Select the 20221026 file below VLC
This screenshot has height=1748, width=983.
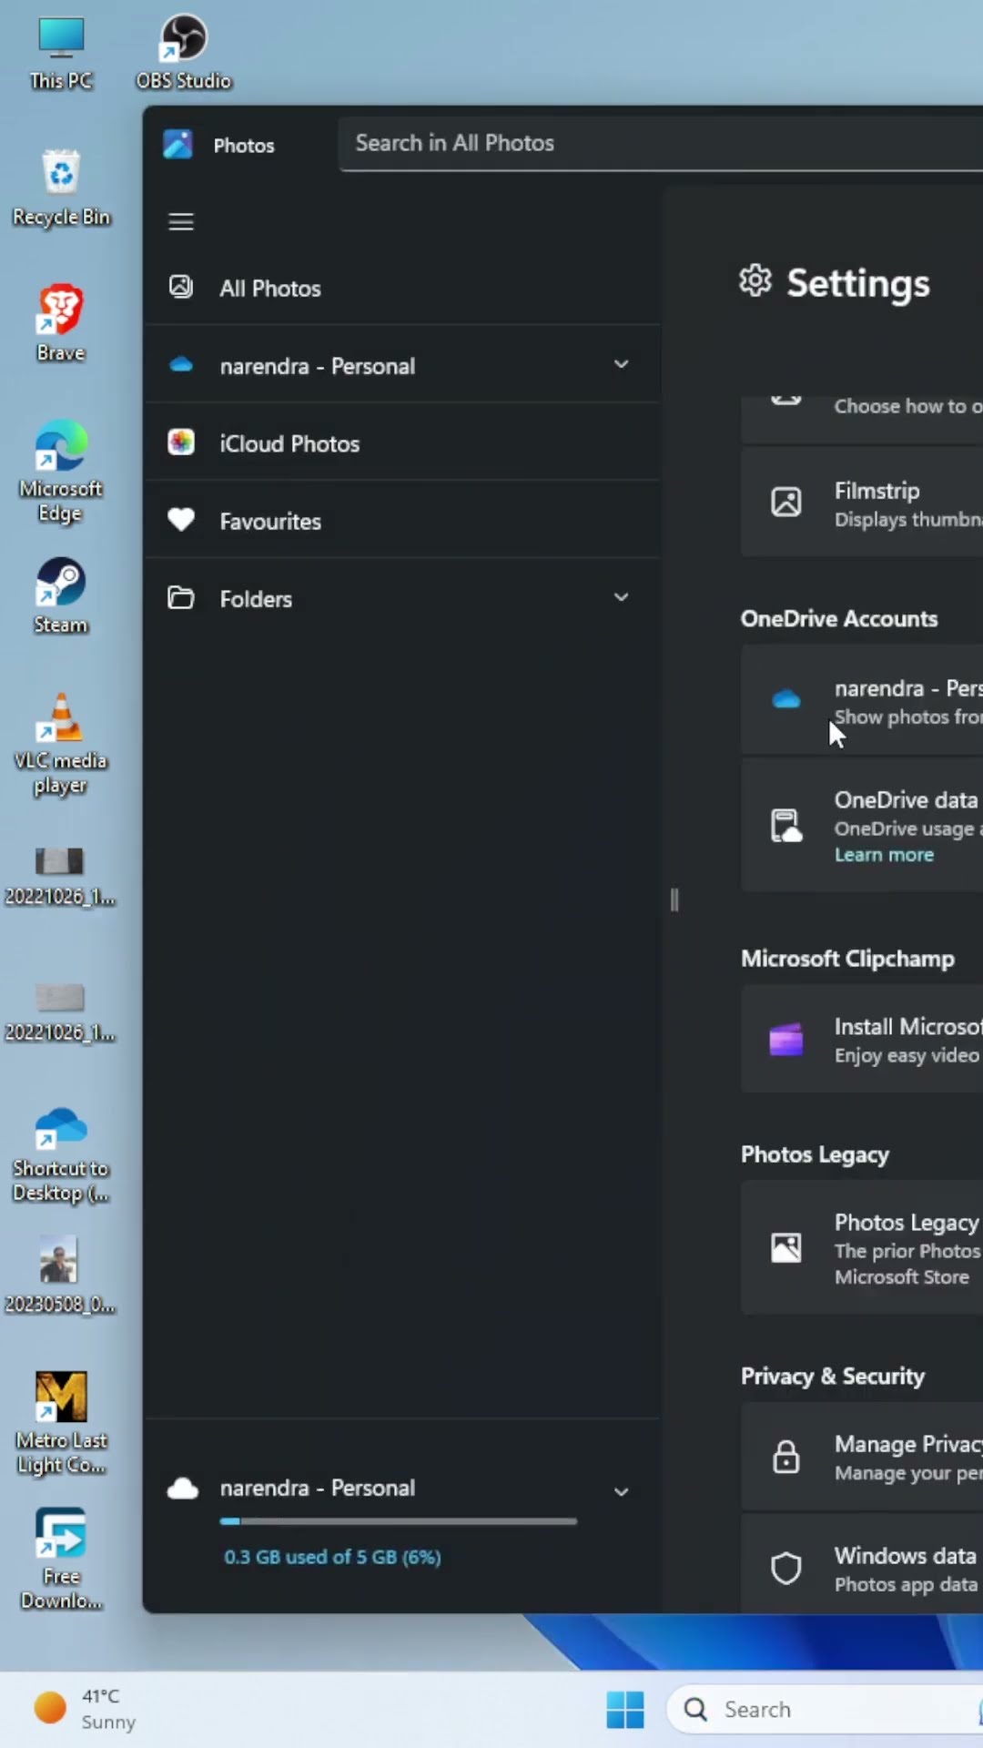click(x=60, y=876)
